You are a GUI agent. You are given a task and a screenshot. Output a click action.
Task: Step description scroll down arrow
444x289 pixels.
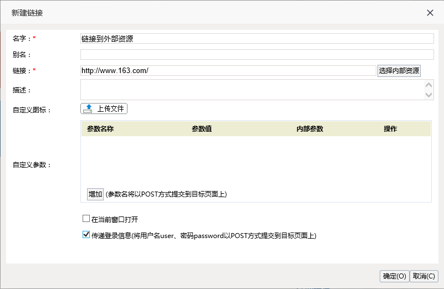point(428,95)
